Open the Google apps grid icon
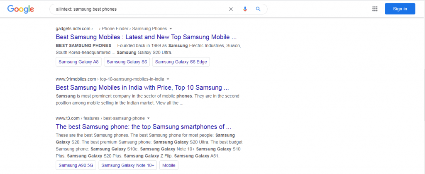The height and width of the screenshot is (174, 425). point(375,9)
